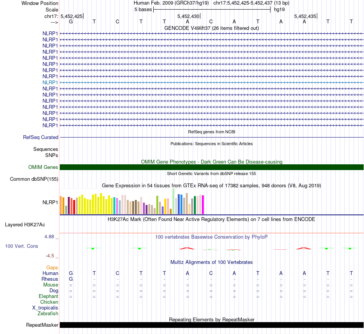Click the Common dbSNP(155) track label

(x=34, y=179)
